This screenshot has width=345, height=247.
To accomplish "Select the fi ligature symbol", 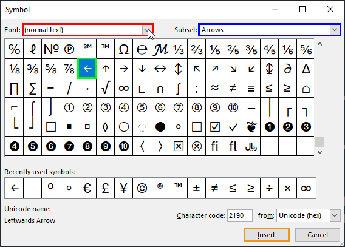I will [215, 146].
